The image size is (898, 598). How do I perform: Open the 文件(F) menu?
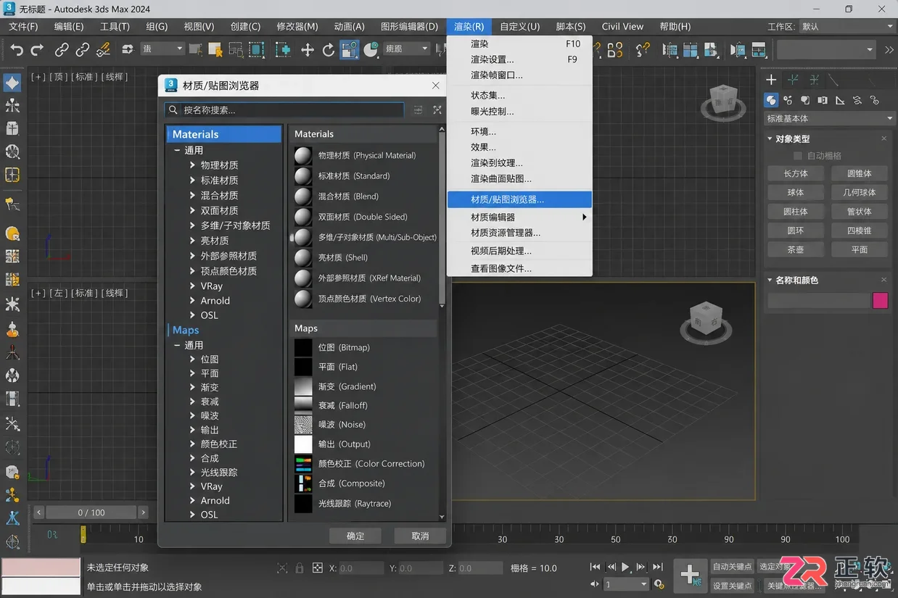[x=23, y=27]
